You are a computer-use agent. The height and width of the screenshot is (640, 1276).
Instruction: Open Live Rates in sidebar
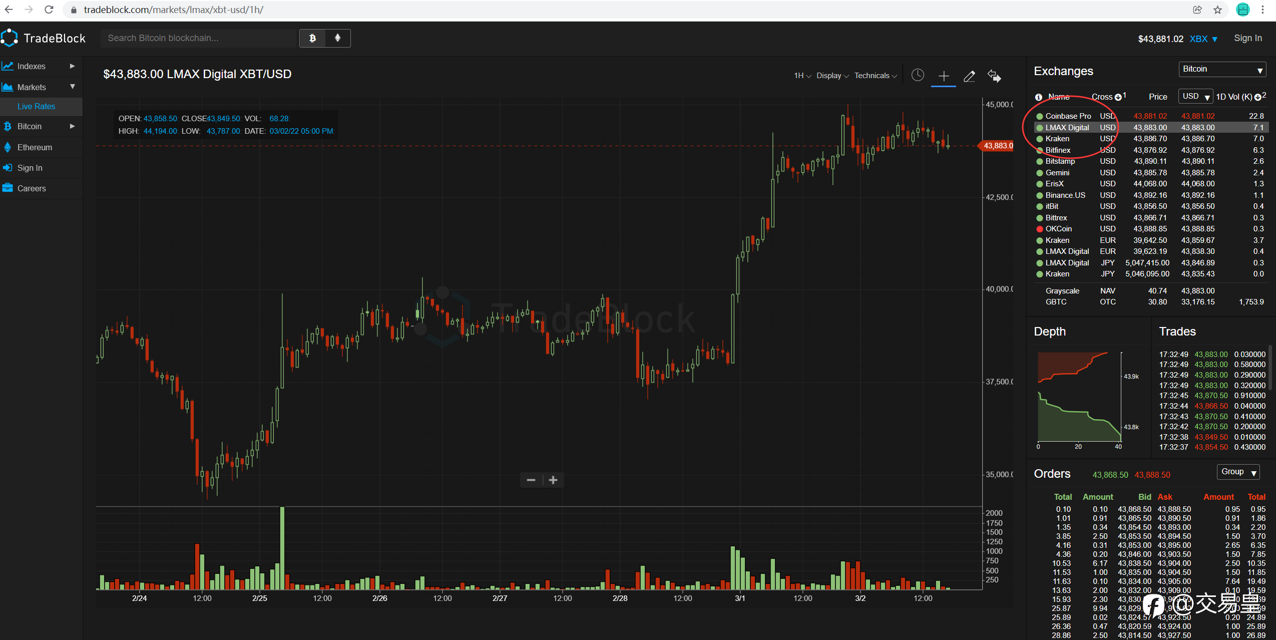[x=36, y=106]
